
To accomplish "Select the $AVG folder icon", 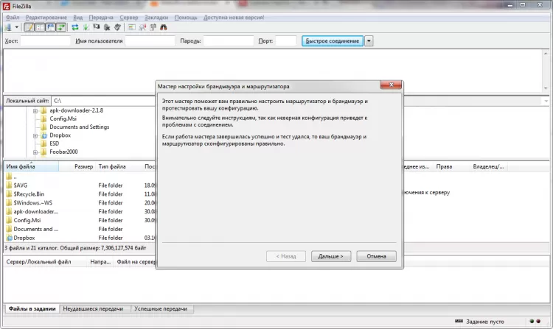I will tap(9, 185).
